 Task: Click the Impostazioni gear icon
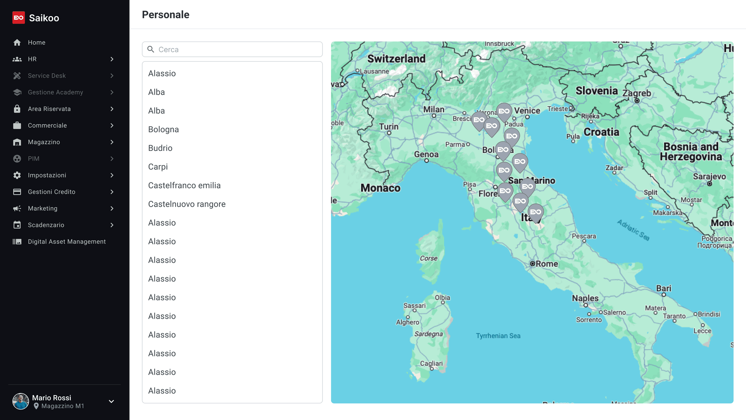click(17, 175)
